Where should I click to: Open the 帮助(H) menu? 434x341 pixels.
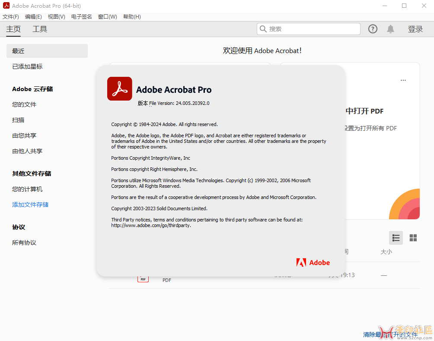[x=132, y=17]
